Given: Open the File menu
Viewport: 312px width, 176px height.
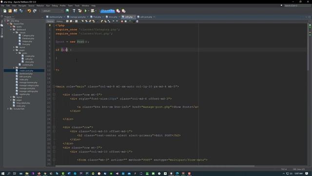Looking at the screenshot, I should pos(2,5).
